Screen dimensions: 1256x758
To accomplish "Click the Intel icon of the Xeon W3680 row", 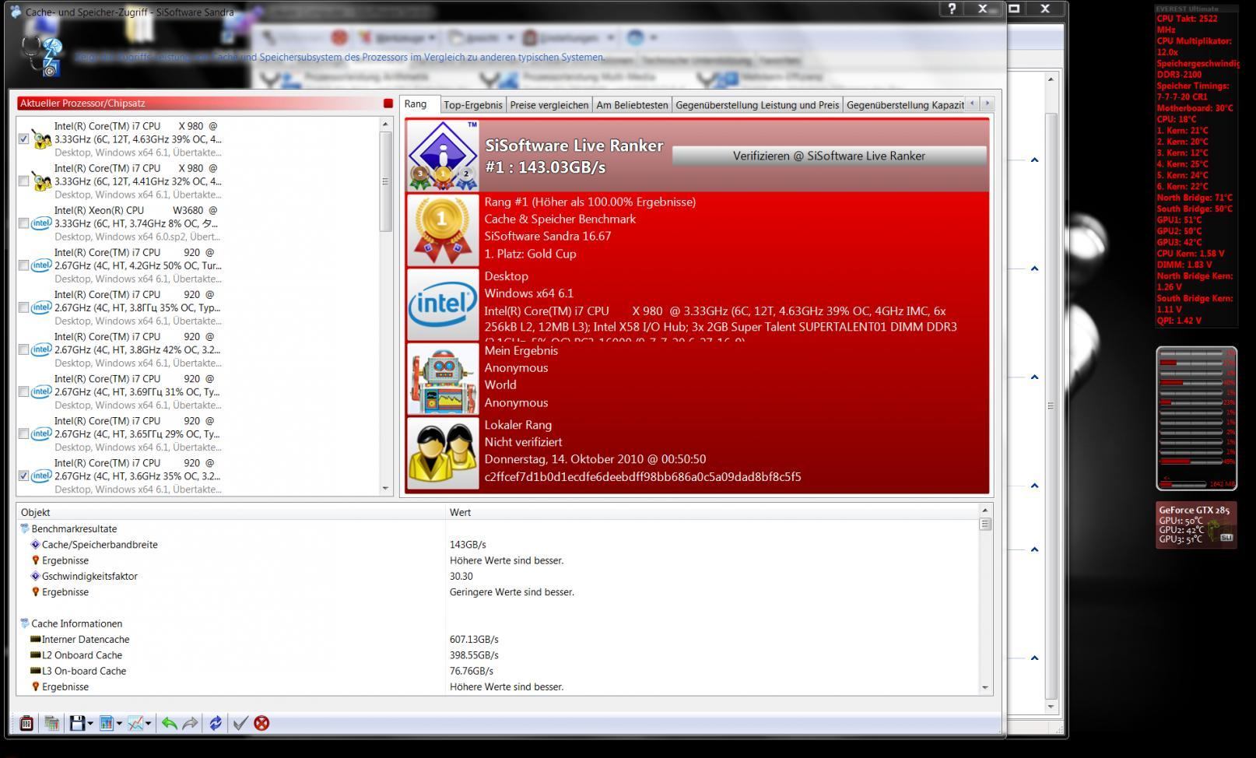I will point(41,223).
